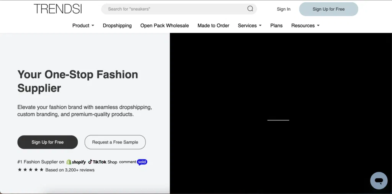Click "#1 Fashion Supplier on" text
Viewport: 392px width, 194px height.
pos(41,162)
